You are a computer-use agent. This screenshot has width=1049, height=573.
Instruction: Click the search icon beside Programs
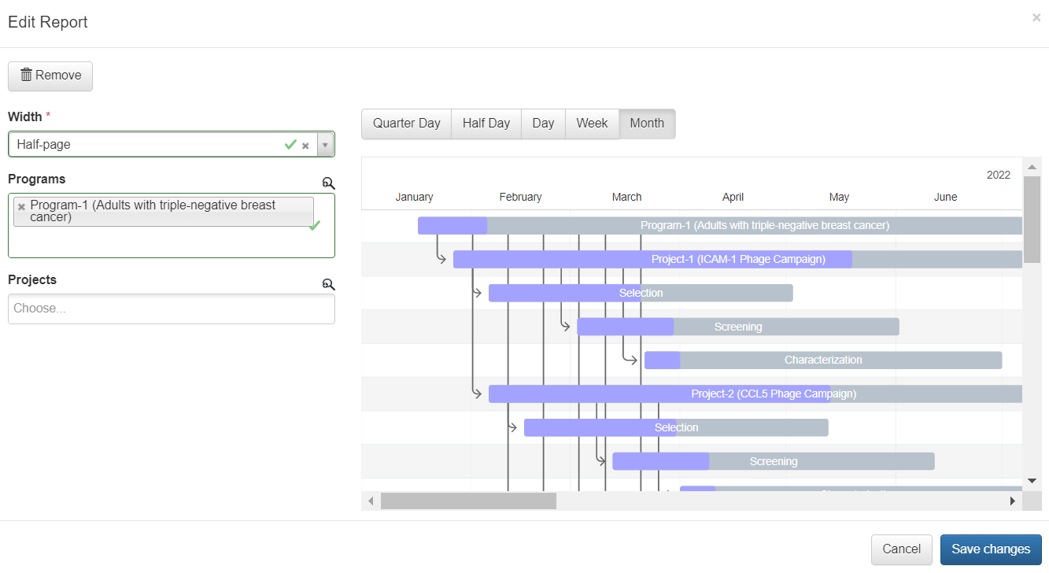pyautogui.click(x=328, y=183)
